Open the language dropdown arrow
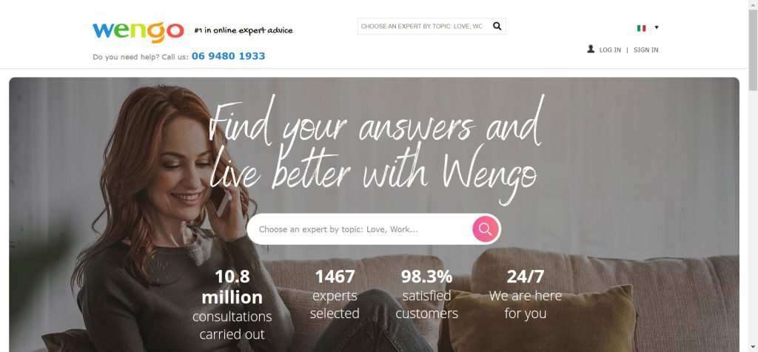This screenshot has height=352, width=758. [x=657, y=27]
